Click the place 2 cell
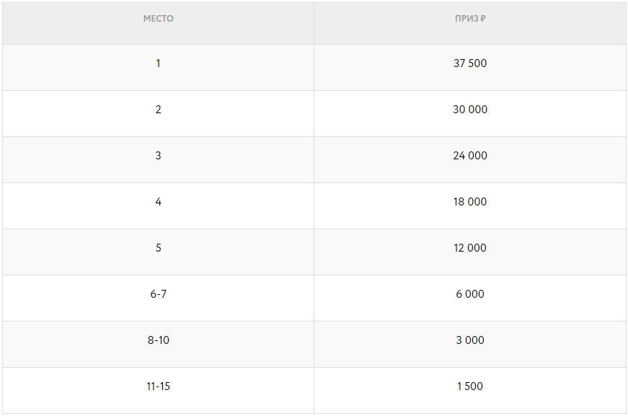Screen dimensions: 628x416 [x=158, y=110]
